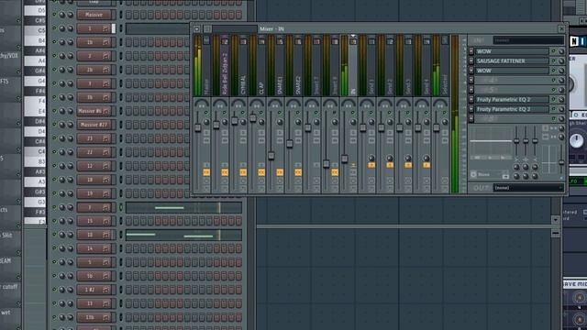Open the menu arrow of empty effect slot 4
This screenshot has width=587, height=330.
471,80
